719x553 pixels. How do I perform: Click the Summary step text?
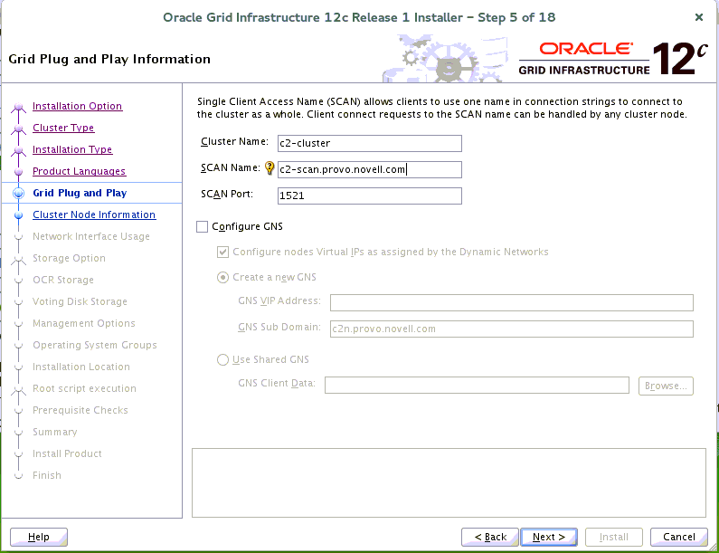pyautogui.click(x=55, y=432)
